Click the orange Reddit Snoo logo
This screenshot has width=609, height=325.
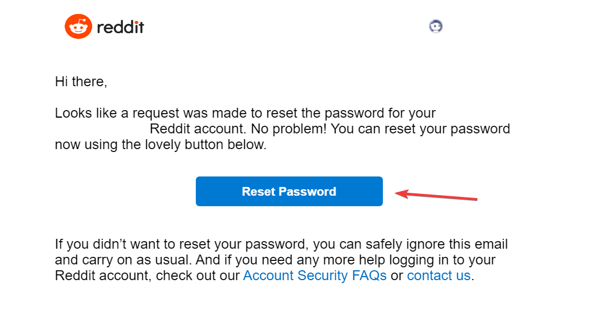point(78,27)
